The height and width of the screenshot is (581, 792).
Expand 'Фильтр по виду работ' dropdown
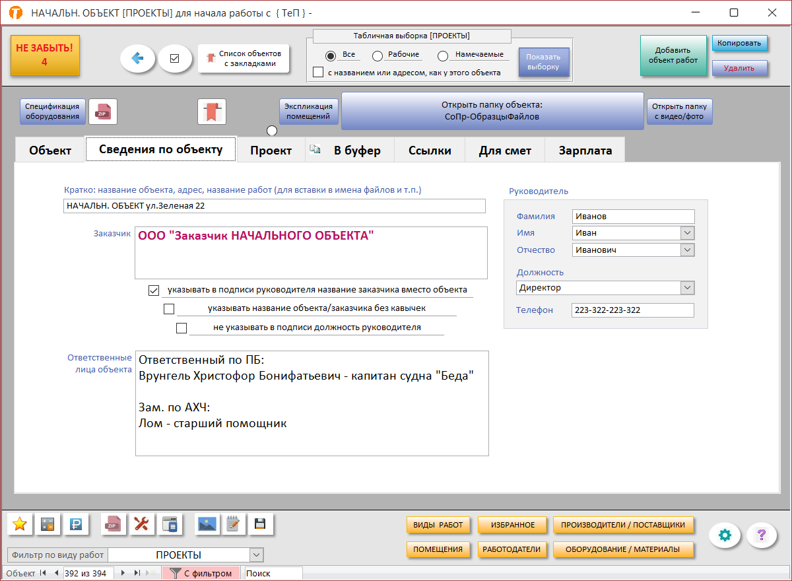pyautogui.click(x=257, y=555)
